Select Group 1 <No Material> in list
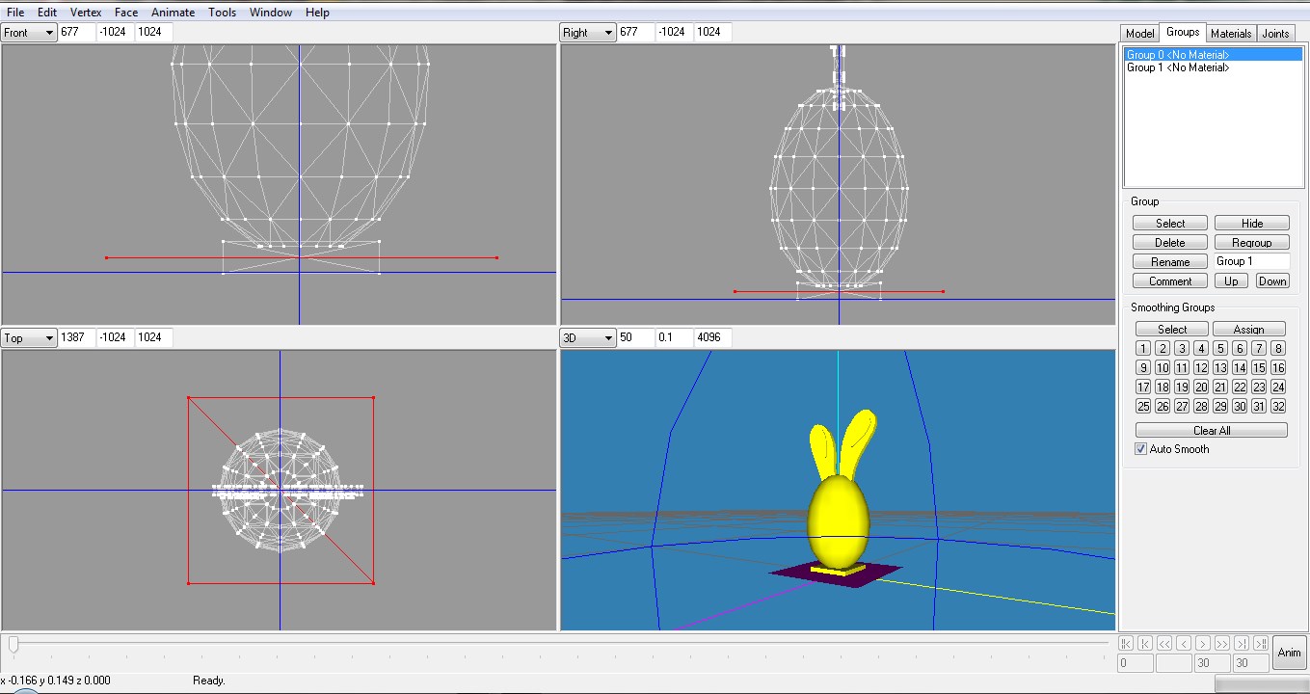Viewport: 1310px width, 694px height. coord(1214,67)
